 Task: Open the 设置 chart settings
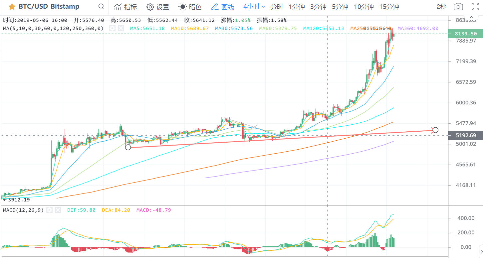click(x=158, y=7)
